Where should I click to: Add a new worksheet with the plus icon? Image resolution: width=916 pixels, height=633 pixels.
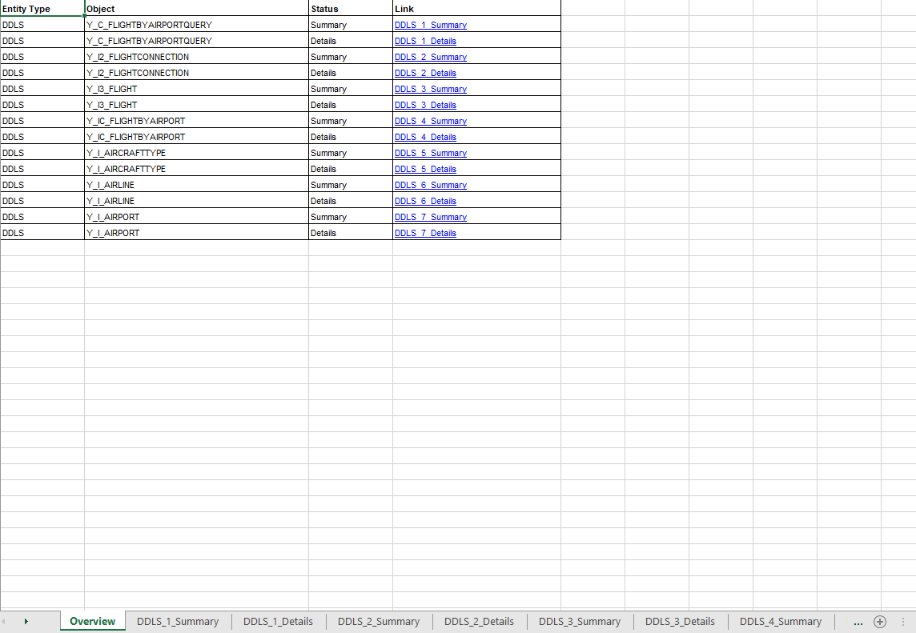pyautogui.click(x=880, y=621)
